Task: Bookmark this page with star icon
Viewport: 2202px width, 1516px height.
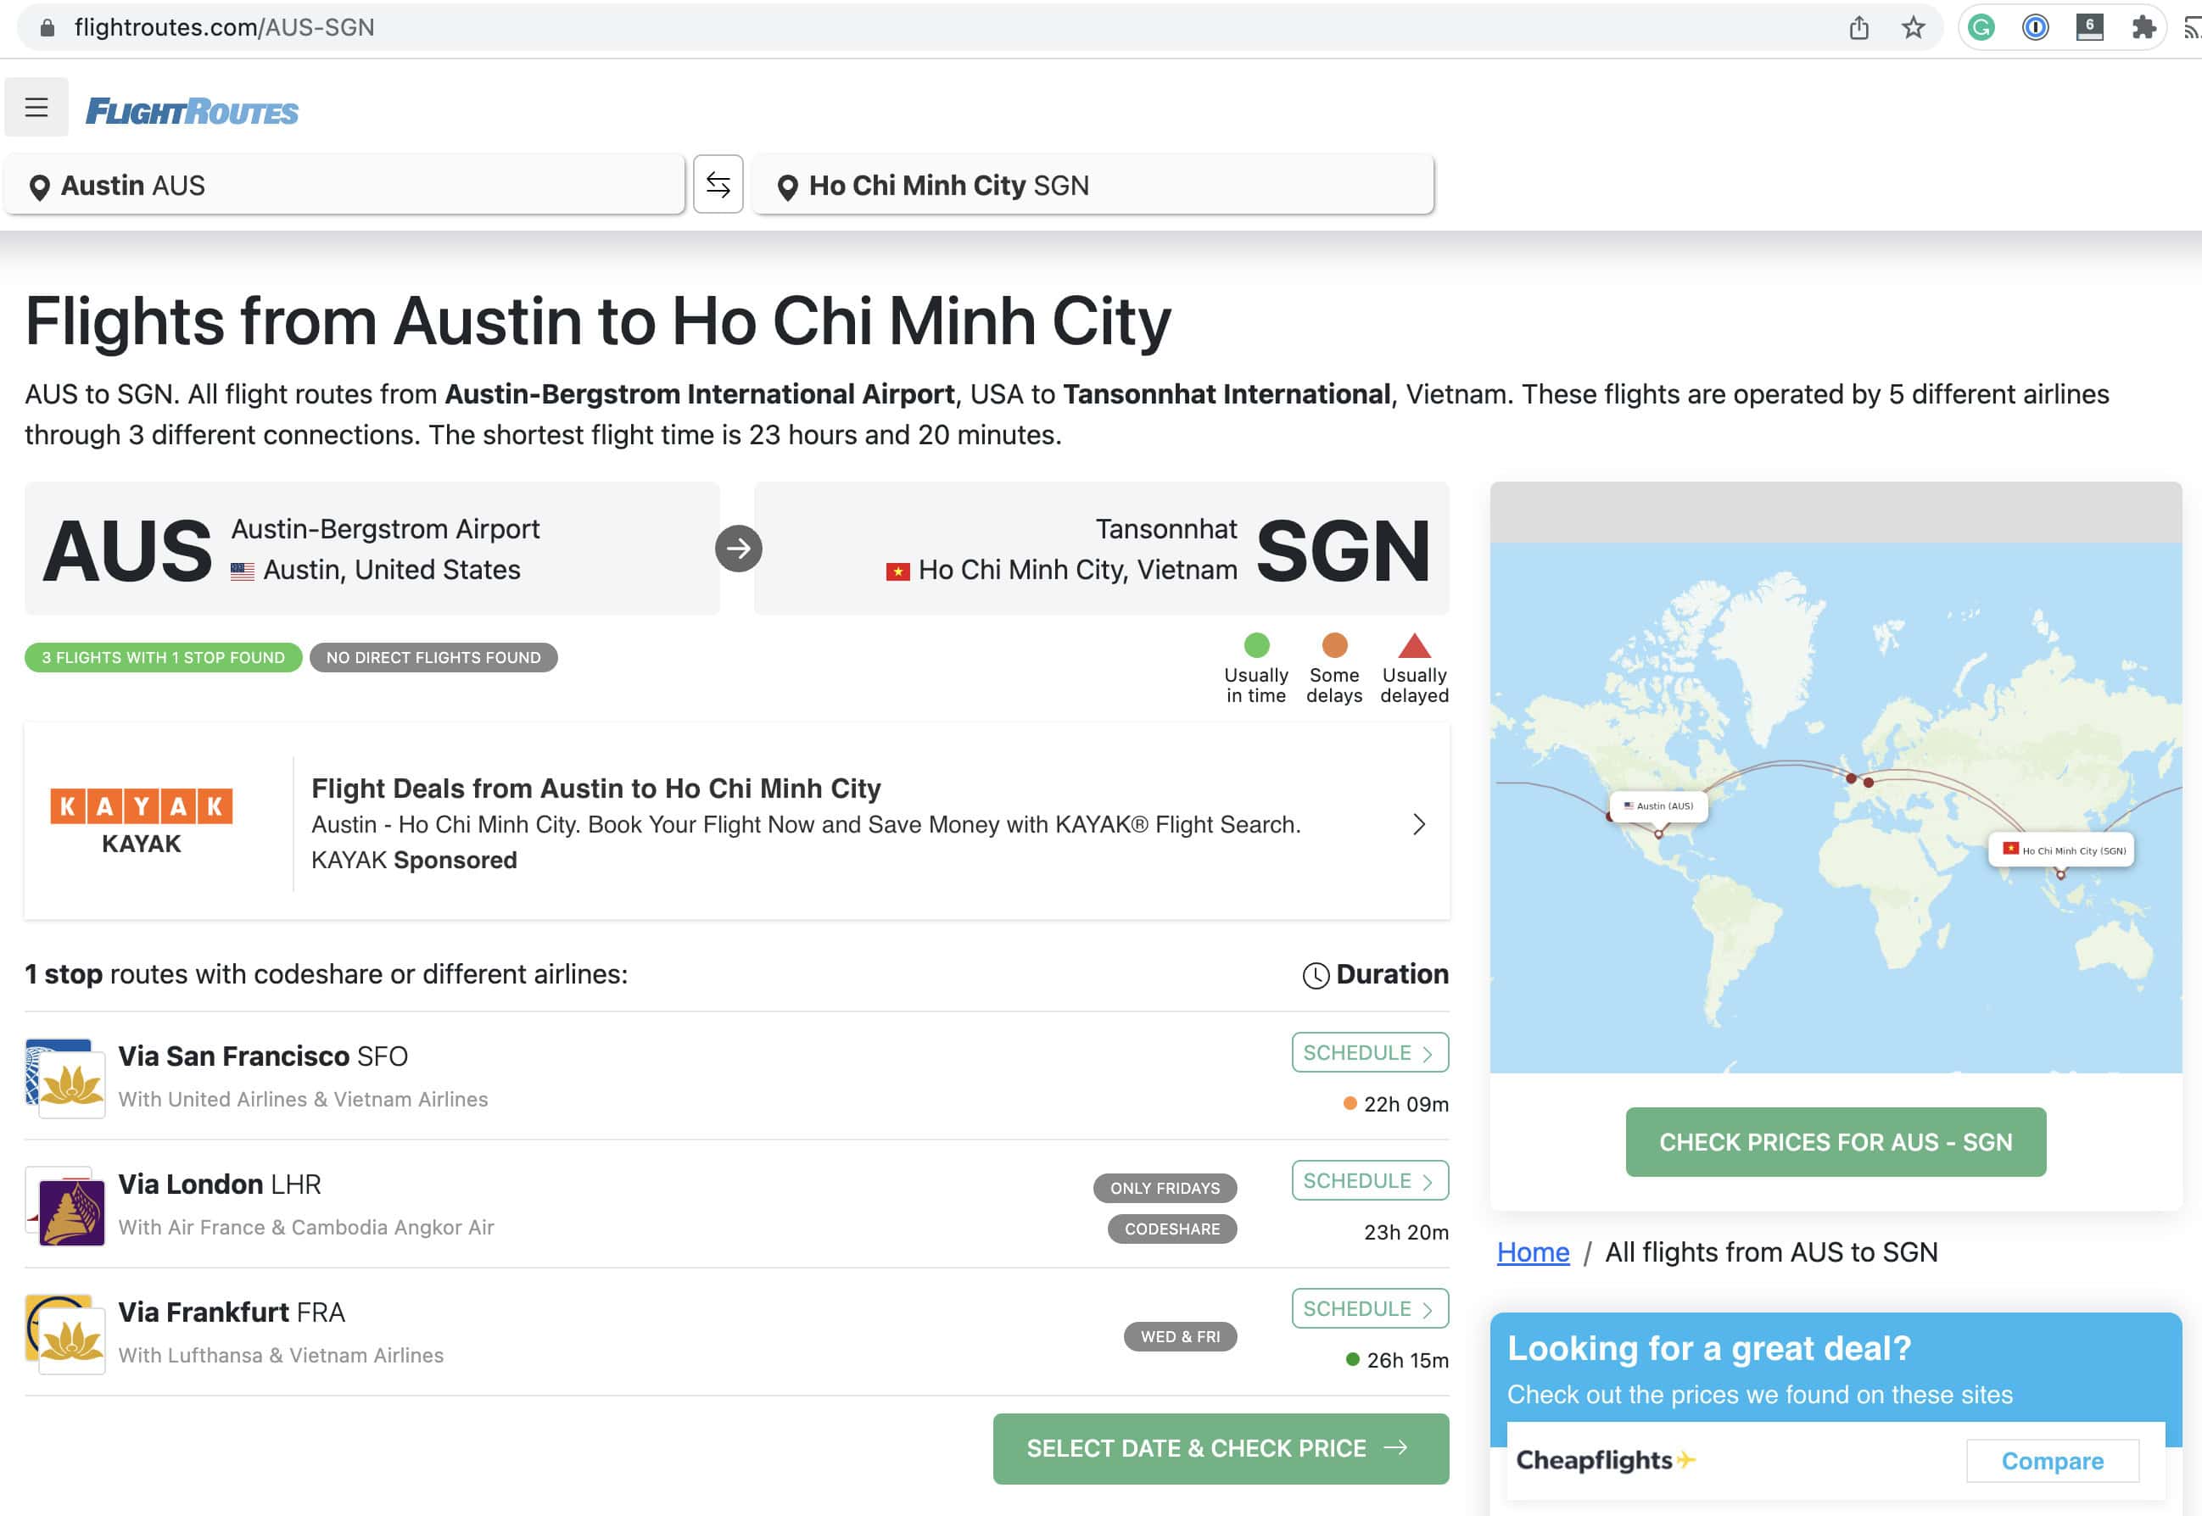Action: tap(1913, 27)
